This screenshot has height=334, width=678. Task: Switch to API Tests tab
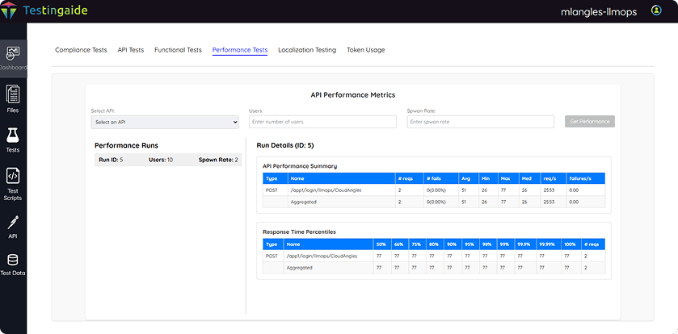pos(131,50)
